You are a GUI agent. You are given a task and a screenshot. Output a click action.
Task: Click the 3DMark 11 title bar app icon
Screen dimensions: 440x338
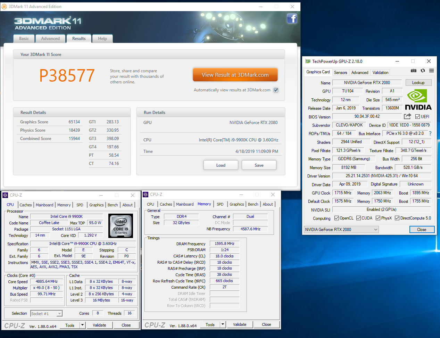pos(4,7)
